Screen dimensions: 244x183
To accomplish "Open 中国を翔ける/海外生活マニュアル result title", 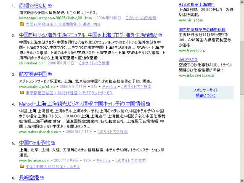I will [88, 35].
